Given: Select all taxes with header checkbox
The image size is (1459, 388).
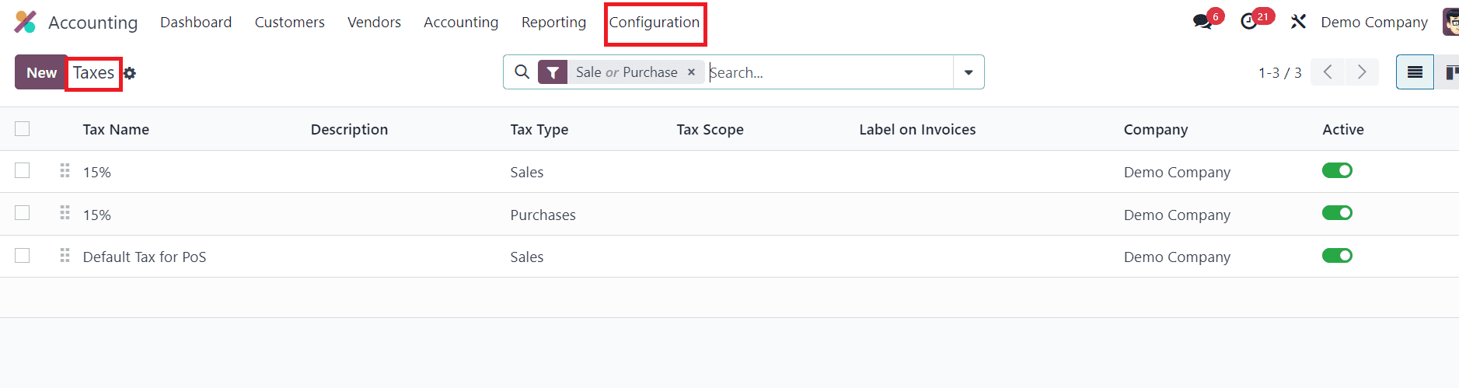Looking at the screenshot, I should pos(23,129).
